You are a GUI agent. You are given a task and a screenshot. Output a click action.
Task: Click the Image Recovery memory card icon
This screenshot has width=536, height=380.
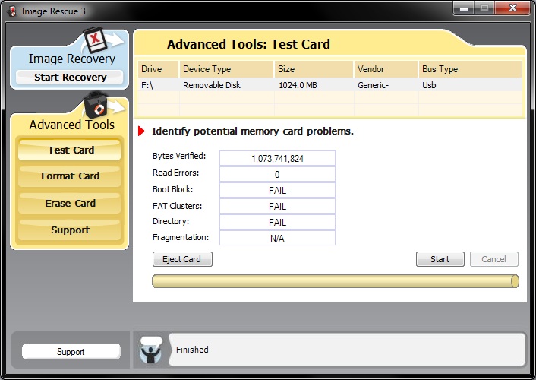96,40
